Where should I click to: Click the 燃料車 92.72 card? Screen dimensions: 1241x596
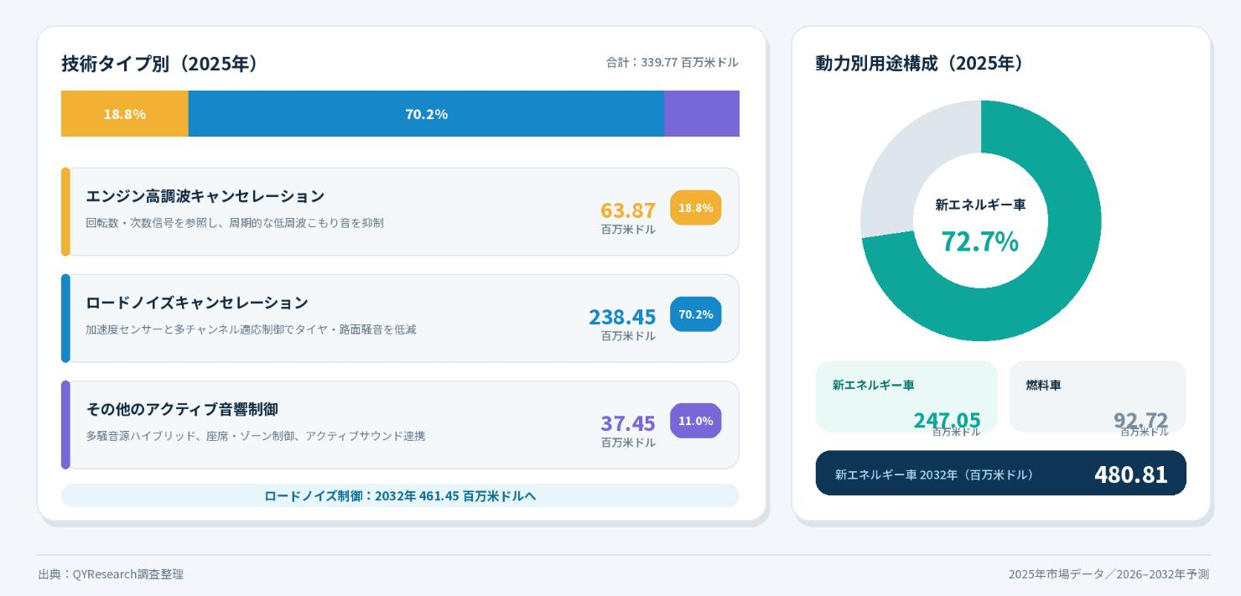coord(1098,396)
